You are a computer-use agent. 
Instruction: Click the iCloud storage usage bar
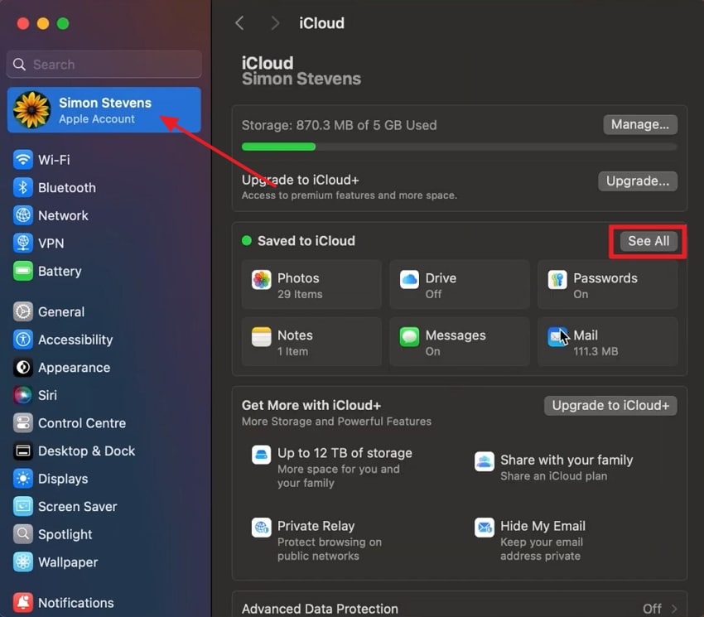pyautogui.click(x=459, y=147)
